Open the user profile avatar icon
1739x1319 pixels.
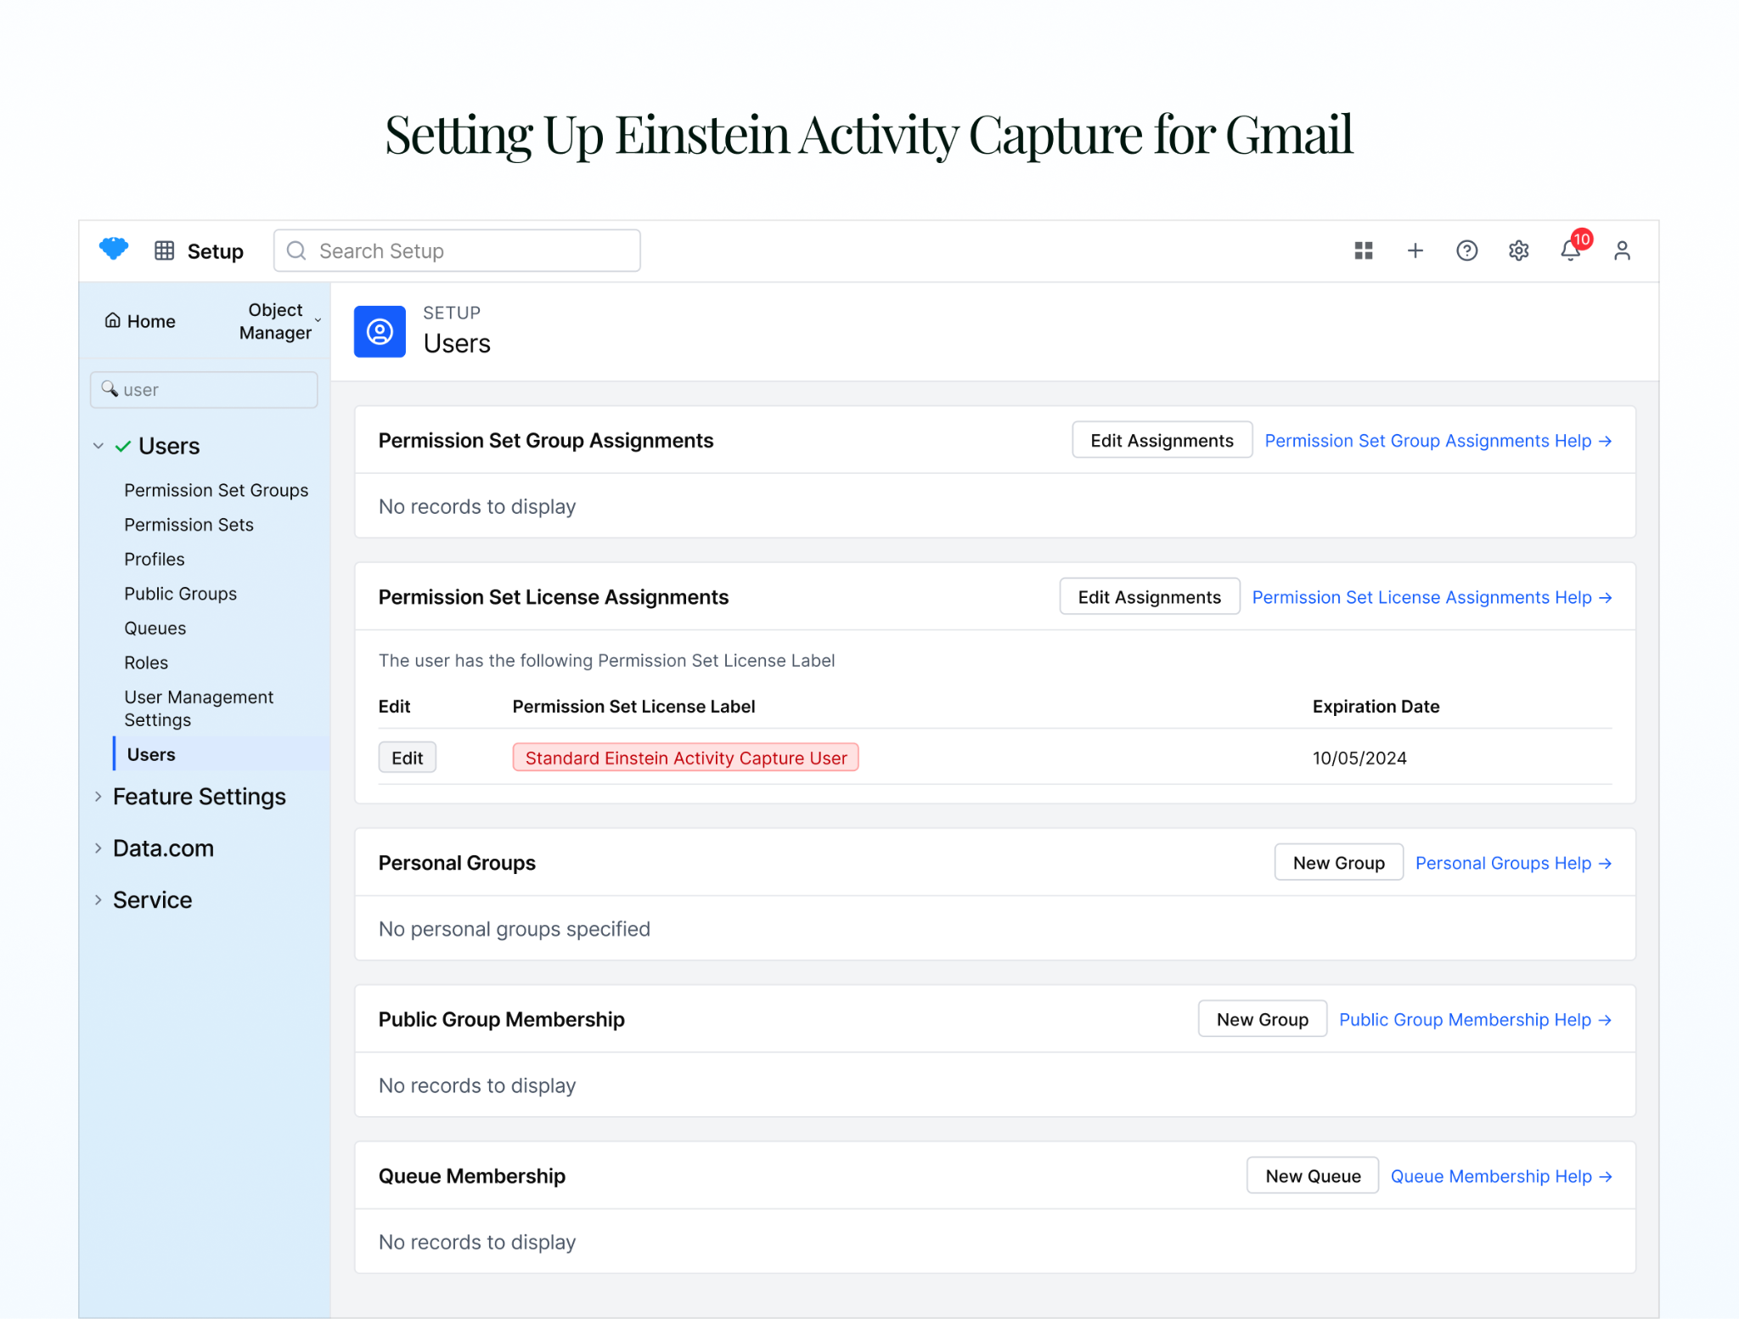[x=1622, y=251]
